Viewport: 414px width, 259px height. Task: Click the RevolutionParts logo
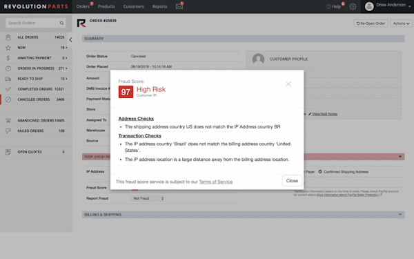[x=36, y=6]
